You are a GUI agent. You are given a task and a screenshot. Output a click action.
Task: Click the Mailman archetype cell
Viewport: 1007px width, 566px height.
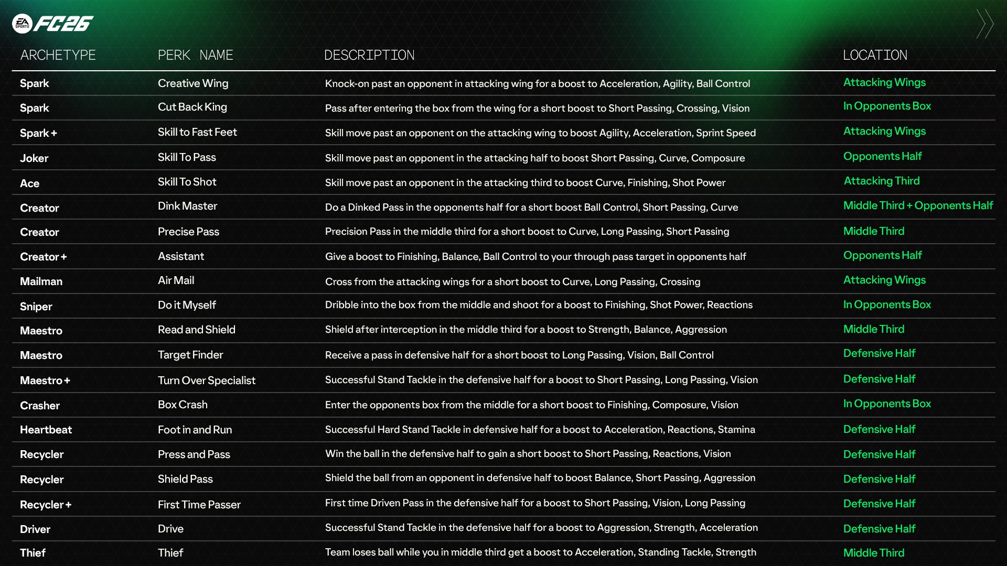(41, 281)
